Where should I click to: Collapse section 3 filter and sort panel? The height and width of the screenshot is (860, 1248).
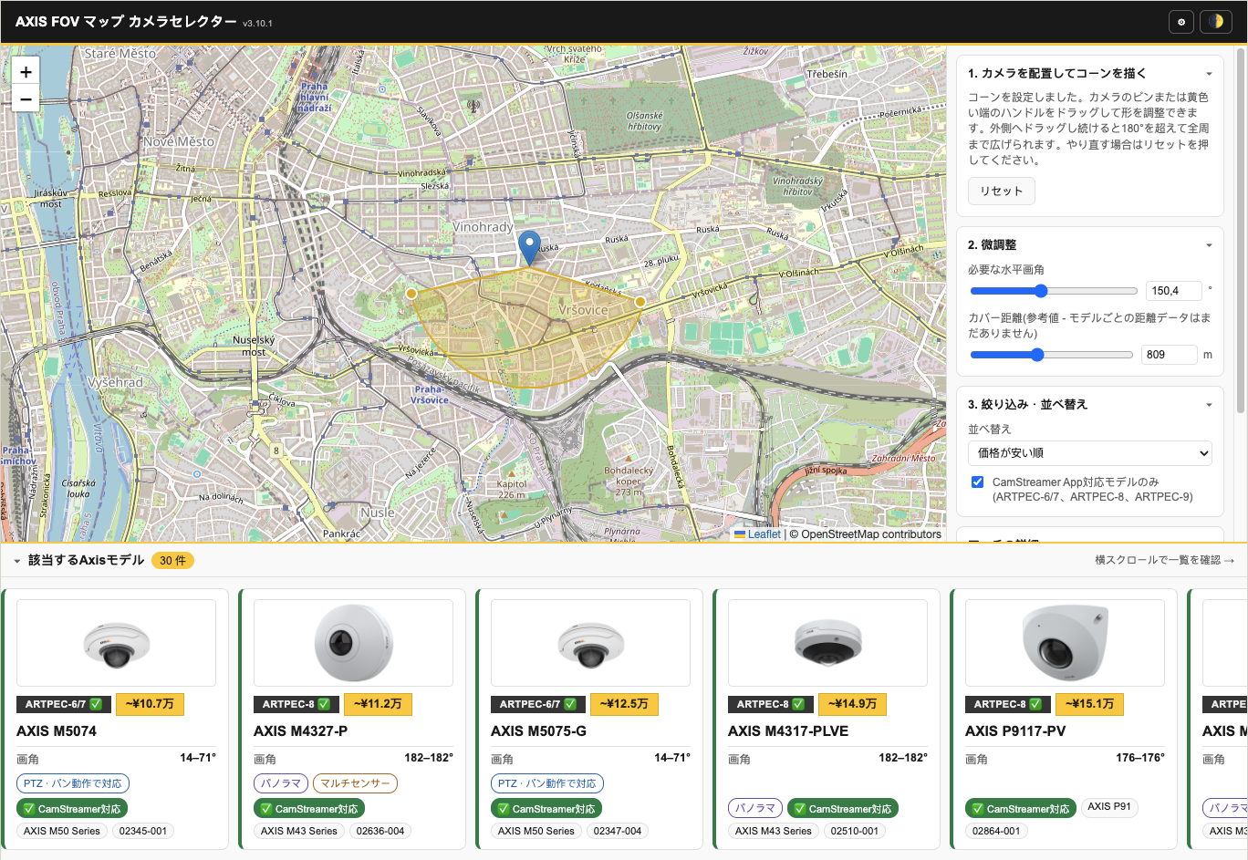coord(1209,405)
